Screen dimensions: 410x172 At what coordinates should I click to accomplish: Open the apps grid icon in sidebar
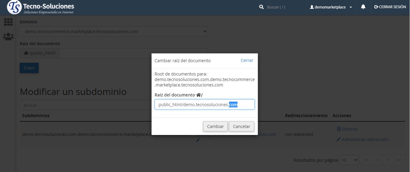pos(8,22)
